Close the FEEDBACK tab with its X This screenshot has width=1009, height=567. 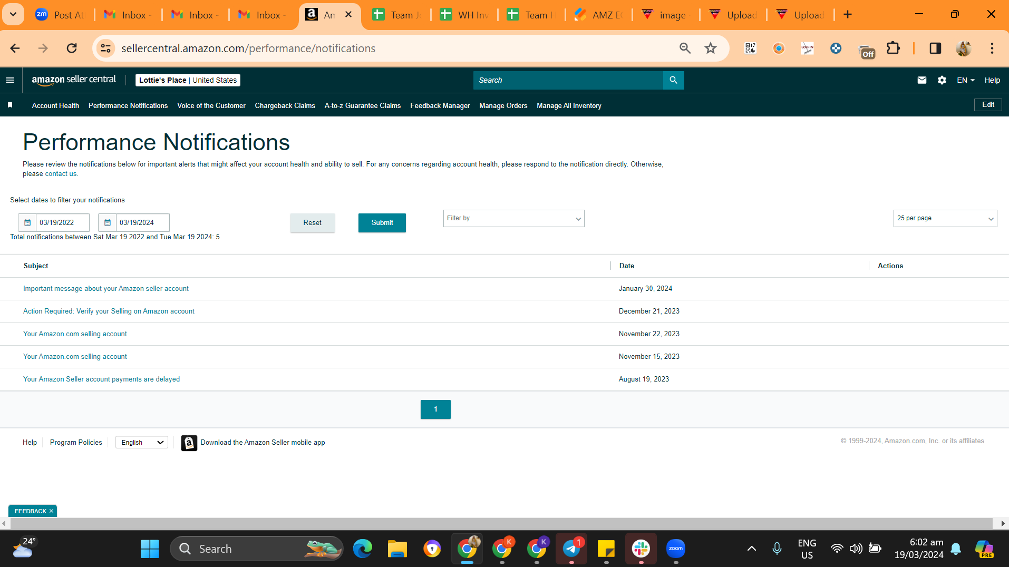pos(51,511)
